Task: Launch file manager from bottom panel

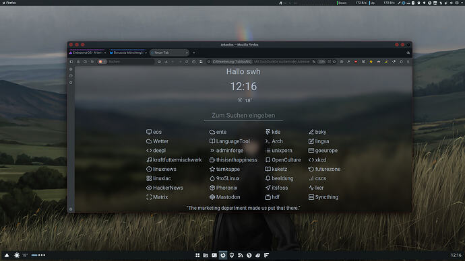Action: tap(206, 255)
